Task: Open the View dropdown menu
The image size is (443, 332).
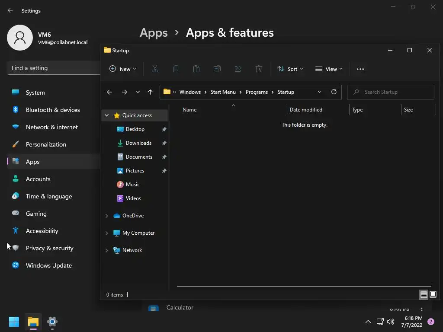Action: pyautogui.click(x=329, y=69)
